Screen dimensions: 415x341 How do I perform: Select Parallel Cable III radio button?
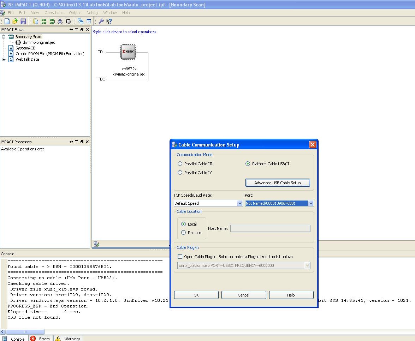tap(180, 164)
